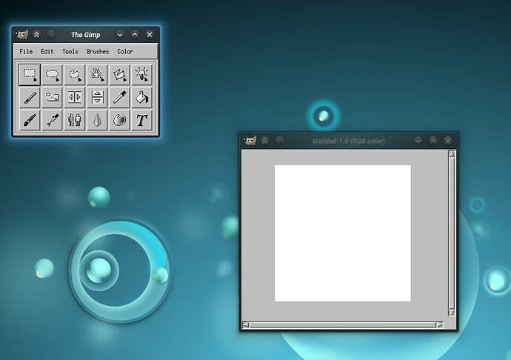Click the horizontal scrollbar right arrow
Viewport: 511px width, 360px height.
click(440, 324)
